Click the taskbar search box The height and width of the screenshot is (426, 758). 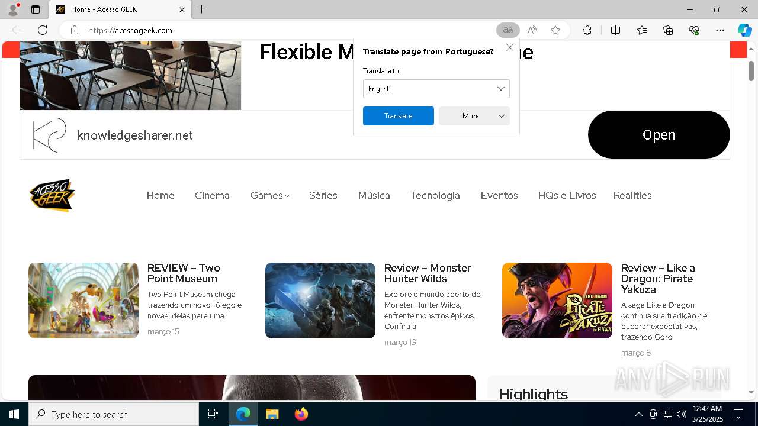click(114, 414)
